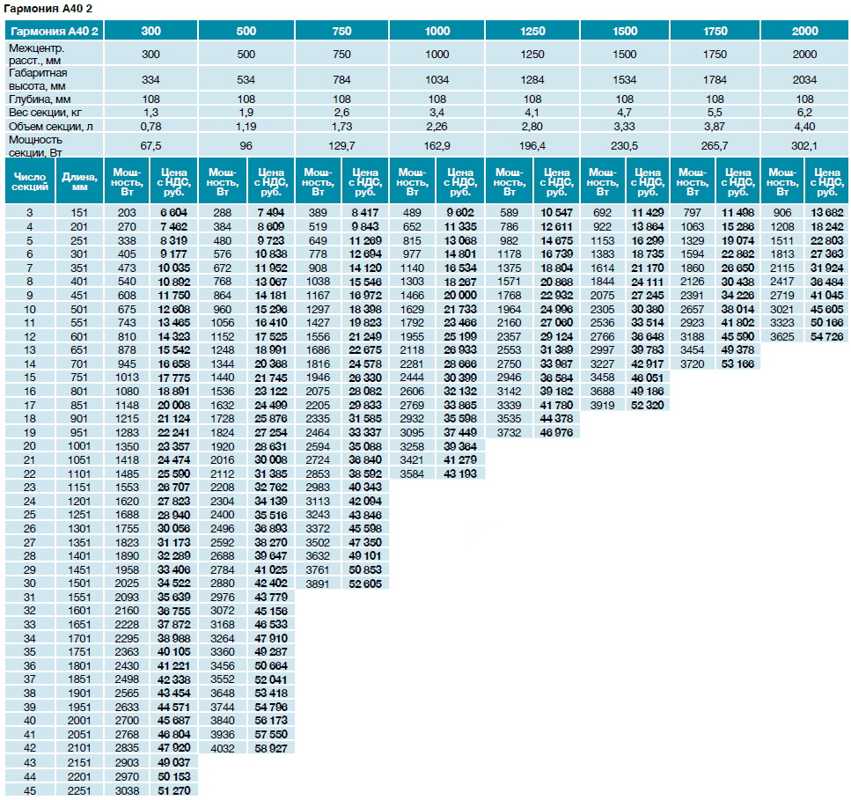Select the power cell 3891
The width and height of the screenshot is (851, 800).
[x=318, y=584]
